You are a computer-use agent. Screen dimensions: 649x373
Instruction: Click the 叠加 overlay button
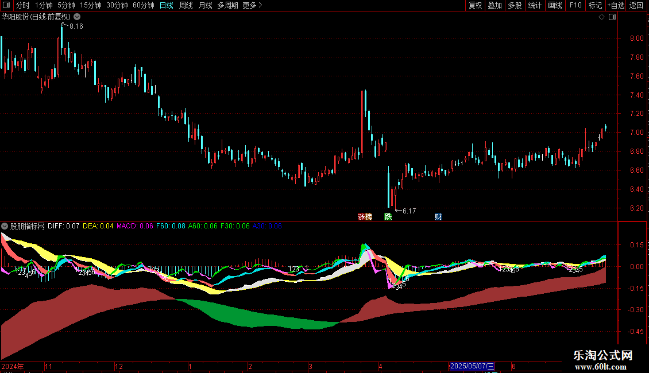tap(495, 5)
